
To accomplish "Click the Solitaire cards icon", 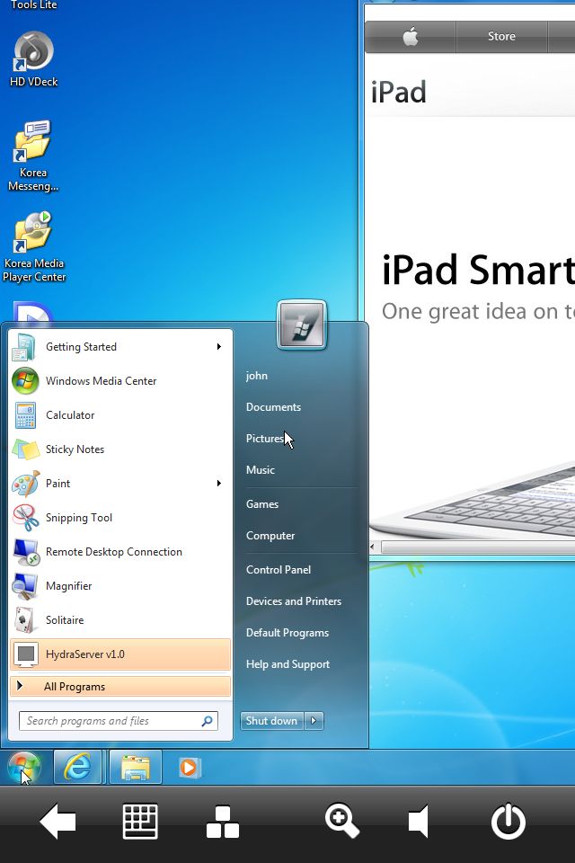I will coord(24,619).
